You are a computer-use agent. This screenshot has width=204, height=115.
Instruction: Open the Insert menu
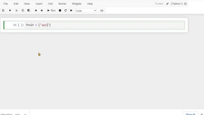[x=39, y=4]
